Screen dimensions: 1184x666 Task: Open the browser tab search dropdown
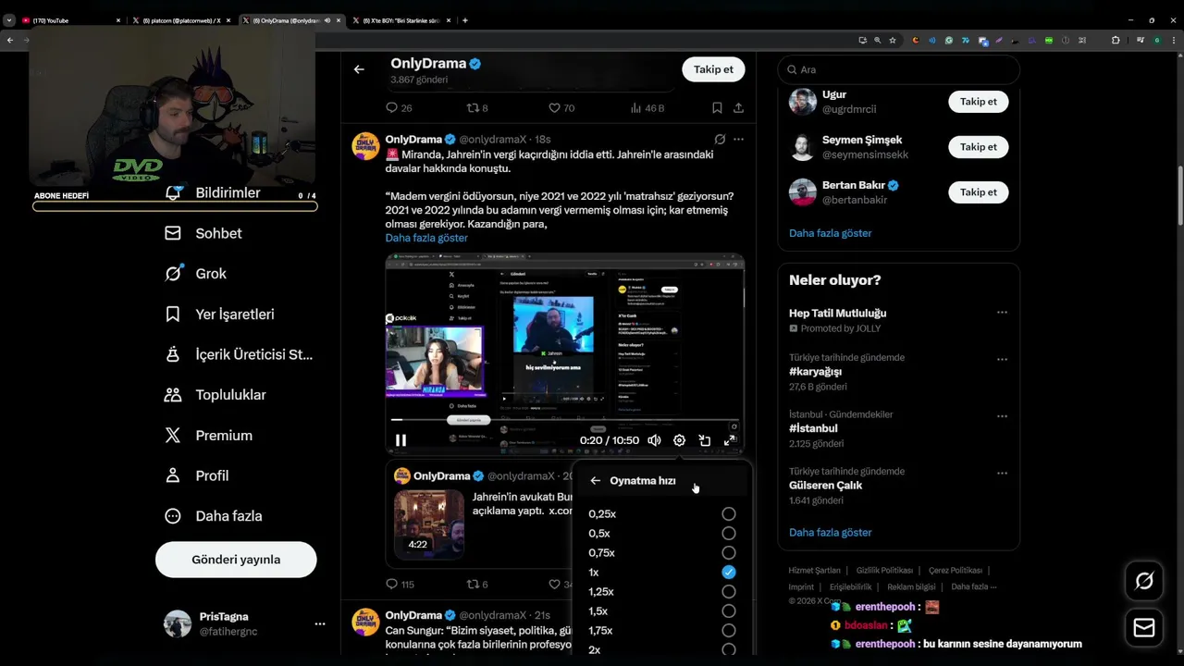(x=8, y=20)
